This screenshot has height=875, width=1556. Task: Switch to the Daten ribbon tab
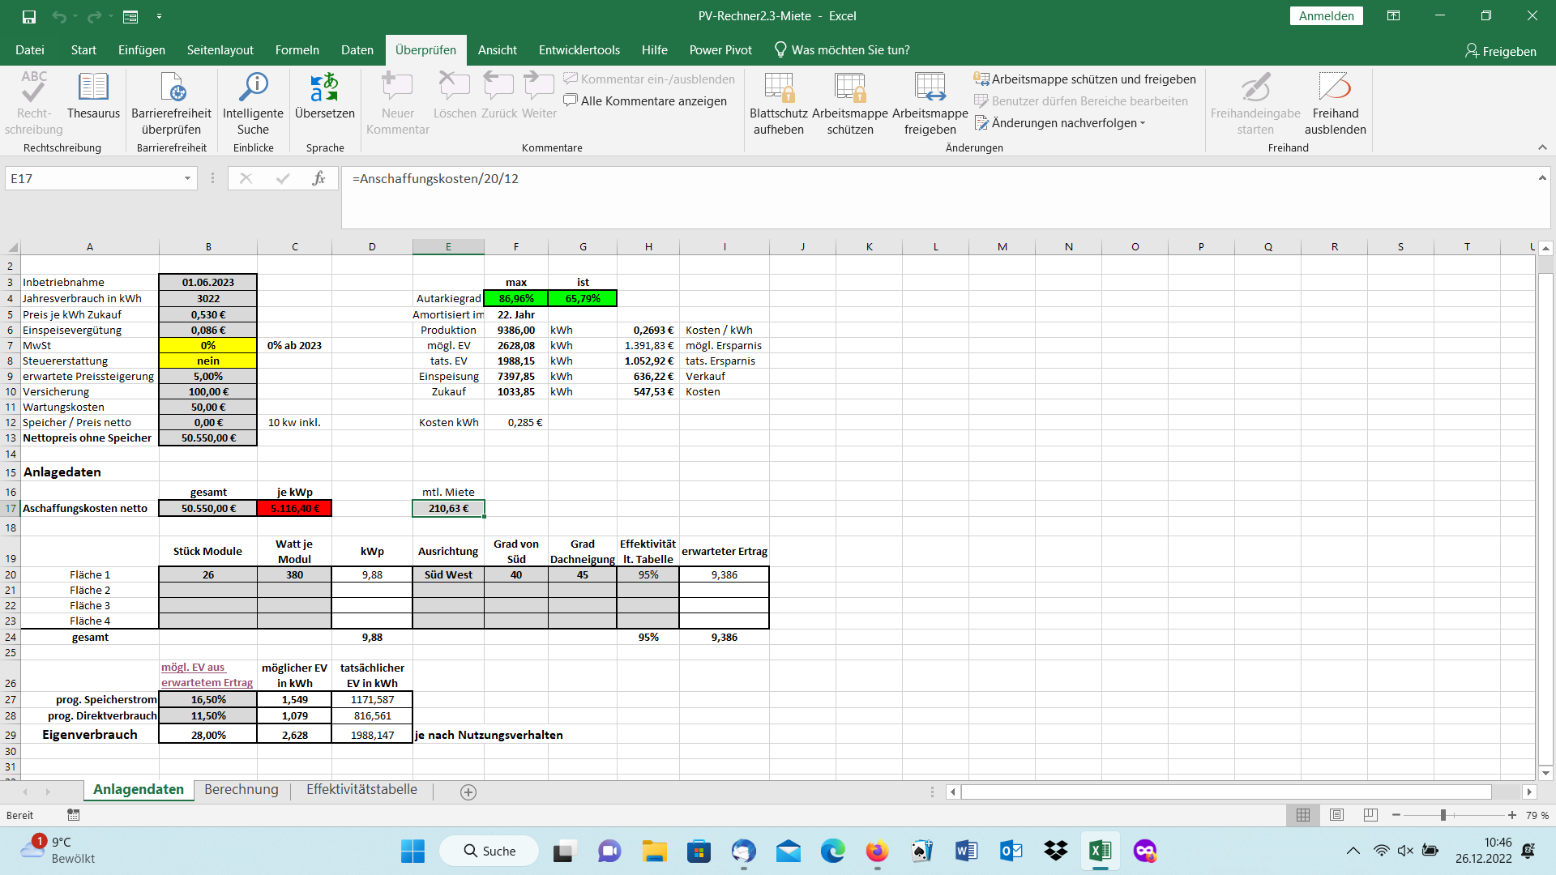click(x=357, y=50)
